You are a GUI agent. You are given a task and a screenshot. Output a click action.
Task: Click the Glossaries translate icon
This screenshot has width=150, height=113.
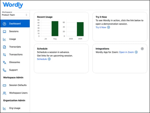coord(4,62)
